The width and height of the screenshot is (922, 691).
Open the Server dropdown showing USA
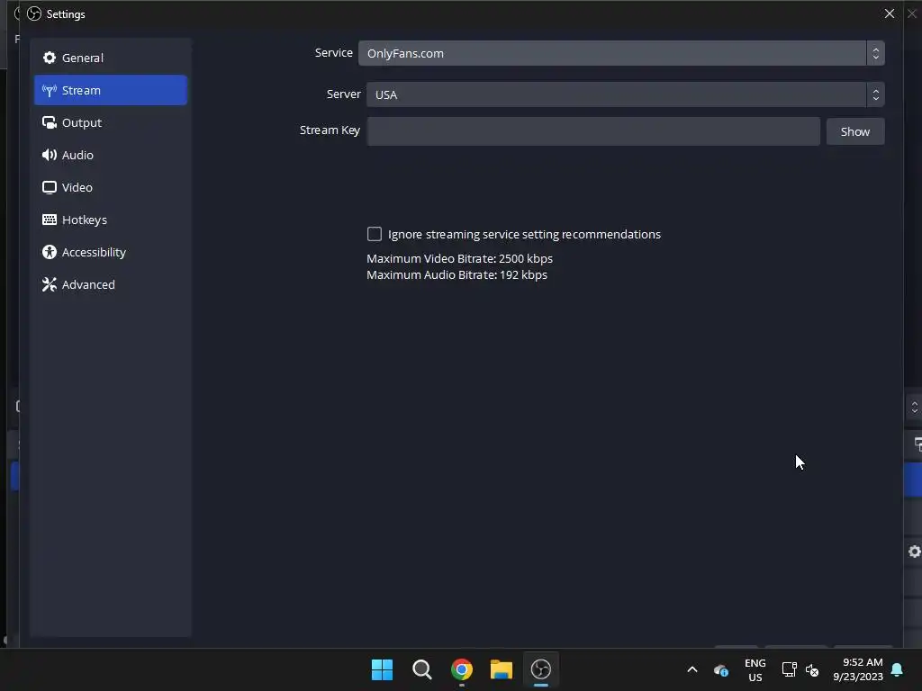625,94
